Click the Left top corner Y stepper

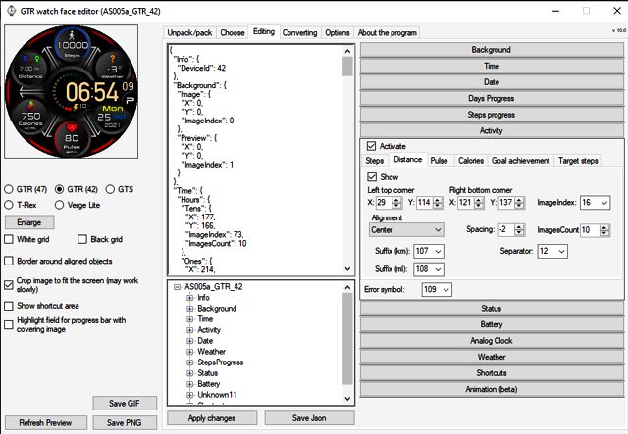(x=438, y=203)
